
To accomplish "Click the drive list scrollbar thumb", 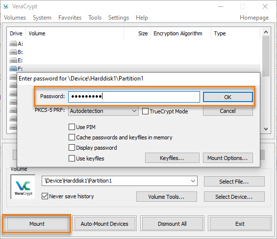I will [266, 56].
